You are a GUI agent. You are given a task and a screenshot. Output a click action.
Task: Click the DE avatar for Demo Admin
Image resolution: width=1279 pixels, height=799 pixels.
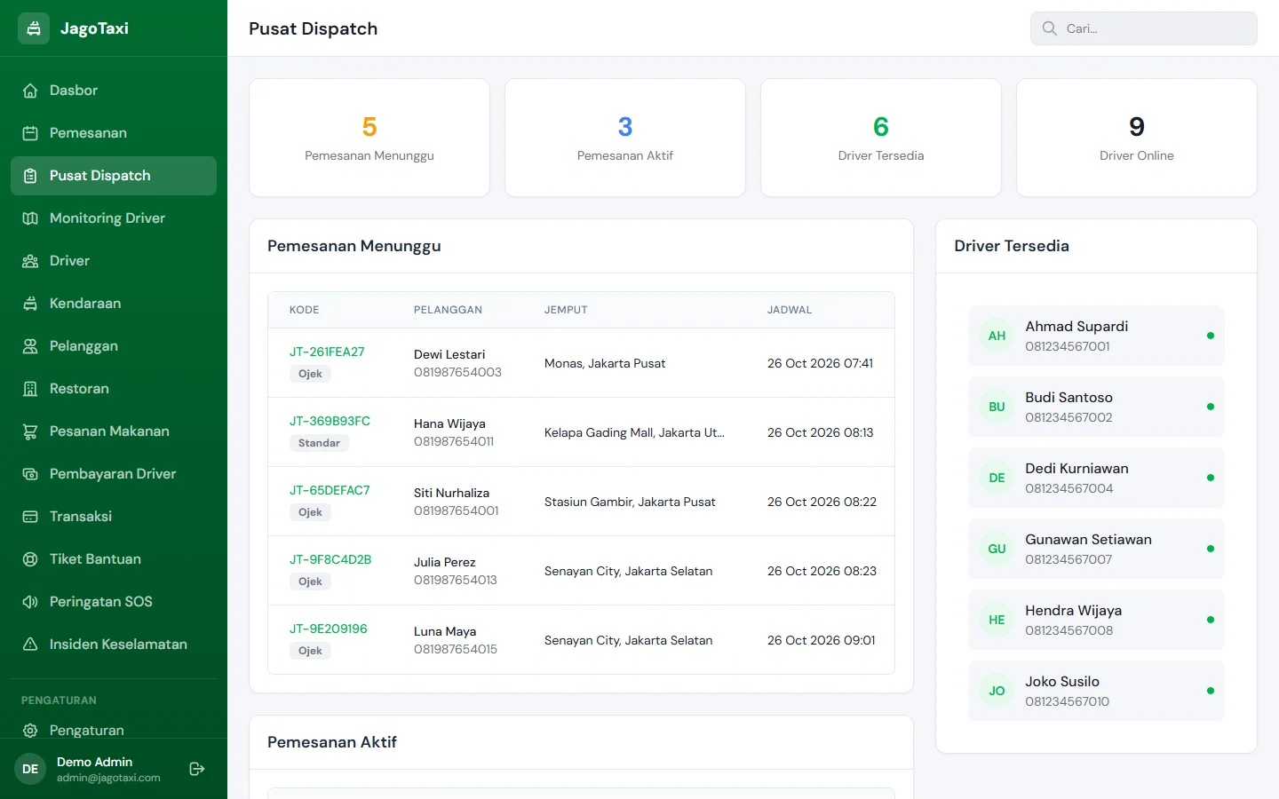pyautogui.click(x=30, y=769)
